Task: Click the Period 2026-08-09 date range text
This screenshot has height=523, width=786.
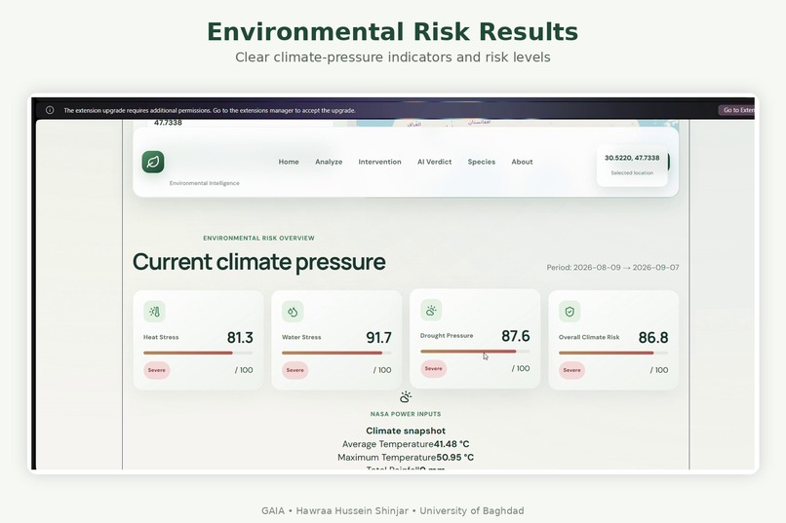Action: [612, 267]
